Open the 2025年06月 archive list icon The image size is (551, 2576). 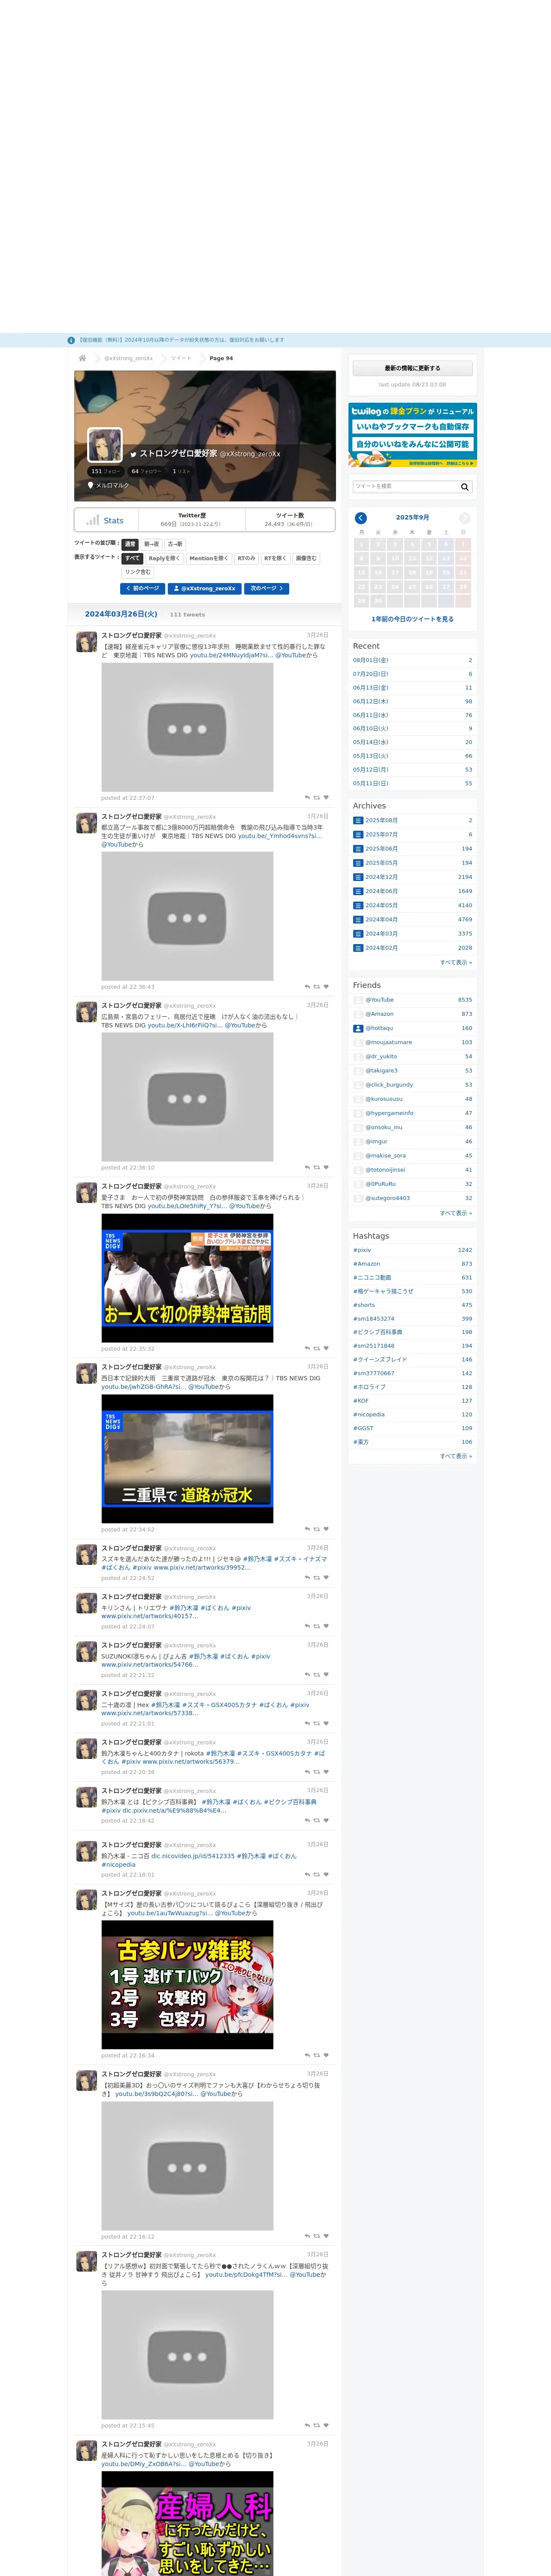358,849
